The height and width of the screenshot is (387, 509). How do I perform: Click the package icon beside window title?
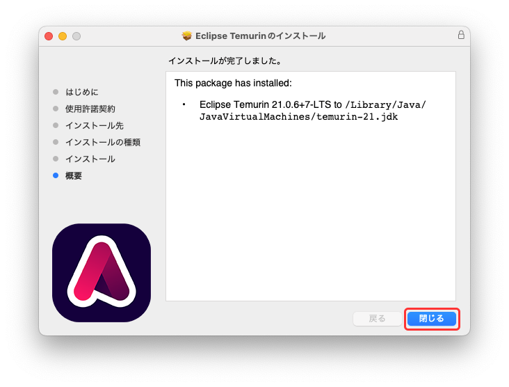click(x=186, y=35)
